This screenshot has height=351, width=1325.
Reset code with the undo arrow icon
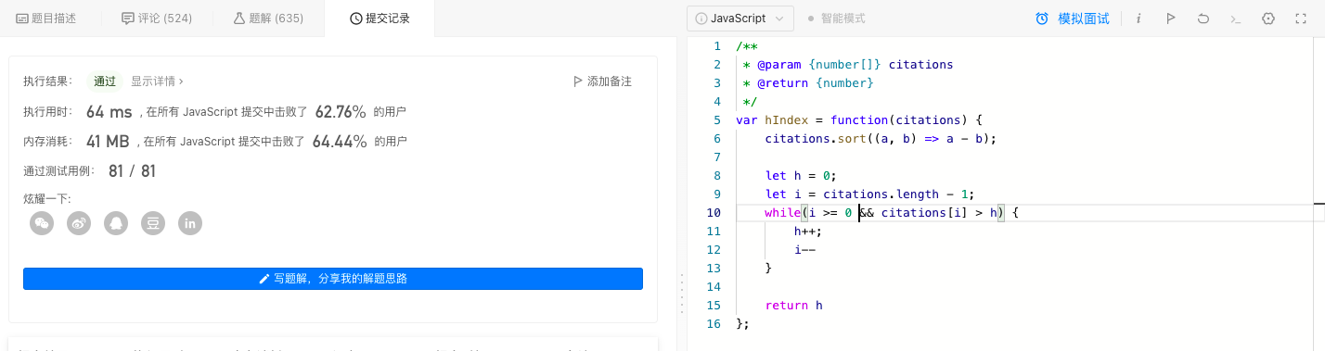(1203, 19)
